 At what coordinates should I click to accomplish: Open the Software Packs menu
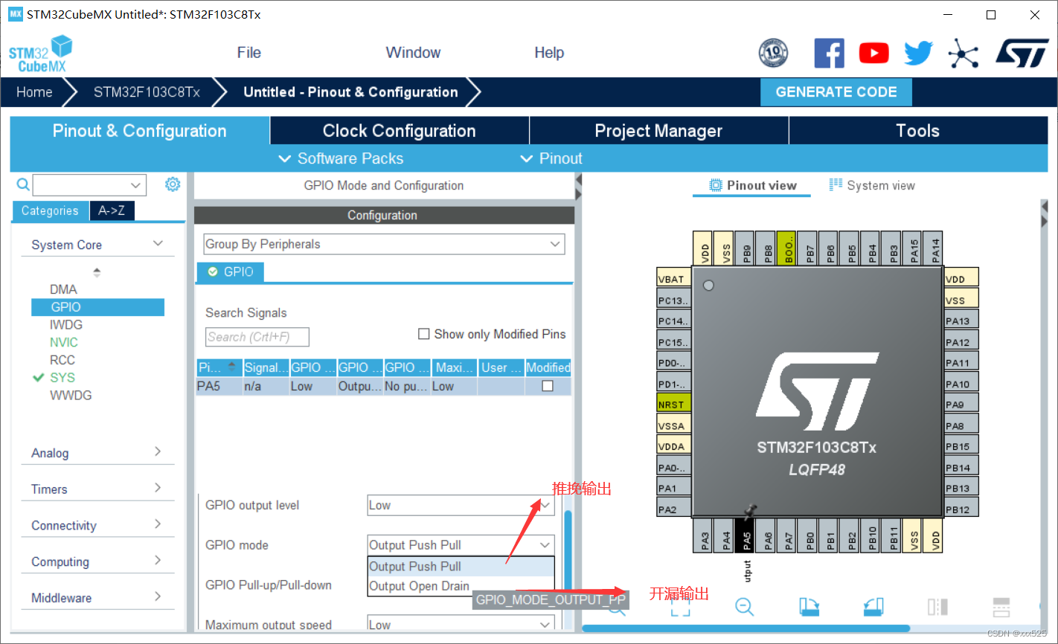tap(341, 158)
